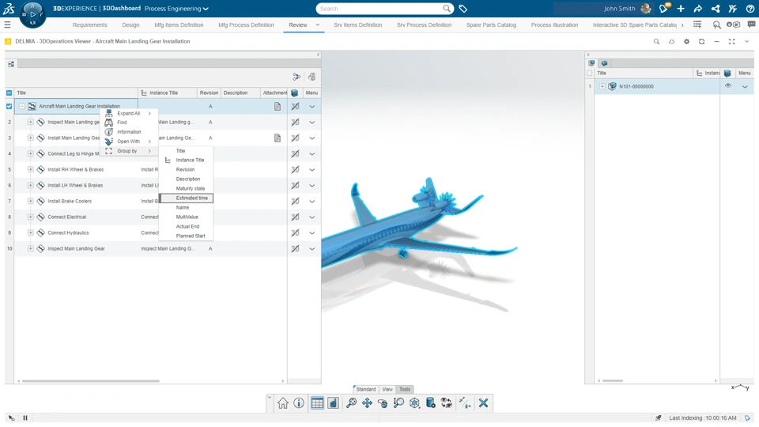
Task: Sort by Revision column header
Action: (209, 93)
